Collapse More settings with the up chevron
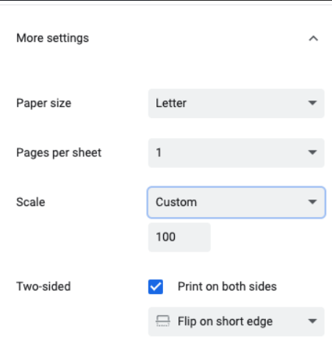332x358 pixels. tap(313, 38)
